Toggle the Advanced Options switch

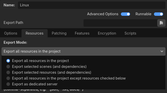[x=126, y=14]
